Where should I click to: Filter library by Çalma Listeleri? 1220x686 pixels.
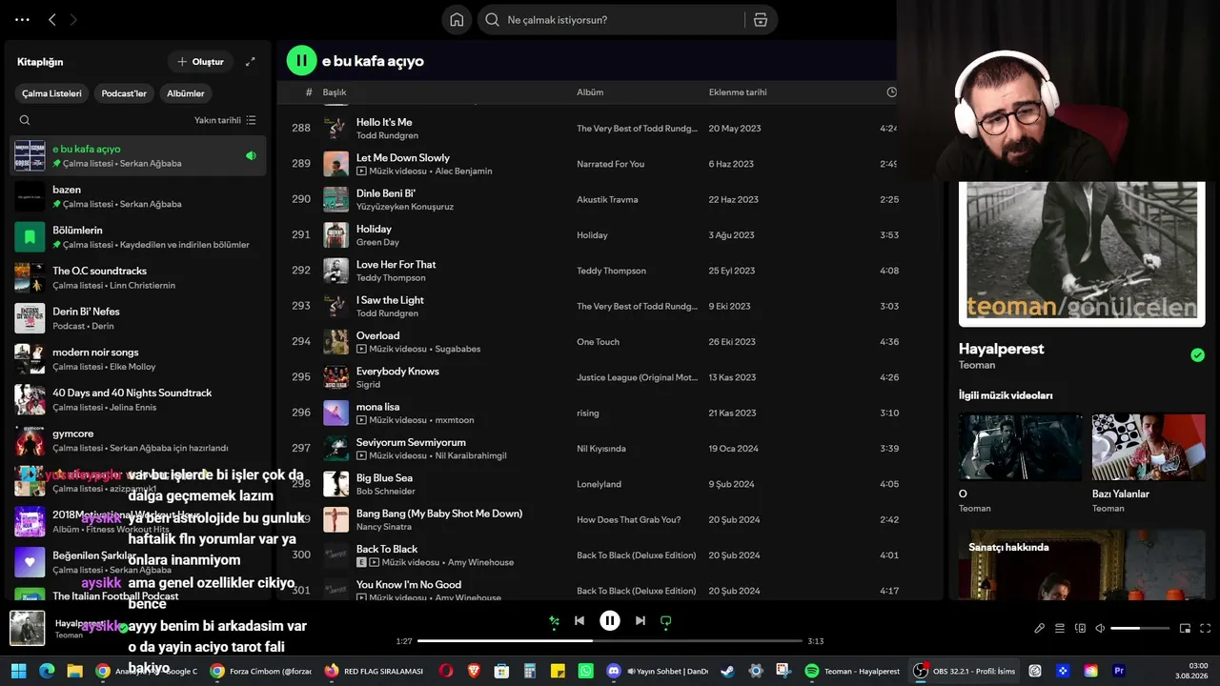coord(52,93)
